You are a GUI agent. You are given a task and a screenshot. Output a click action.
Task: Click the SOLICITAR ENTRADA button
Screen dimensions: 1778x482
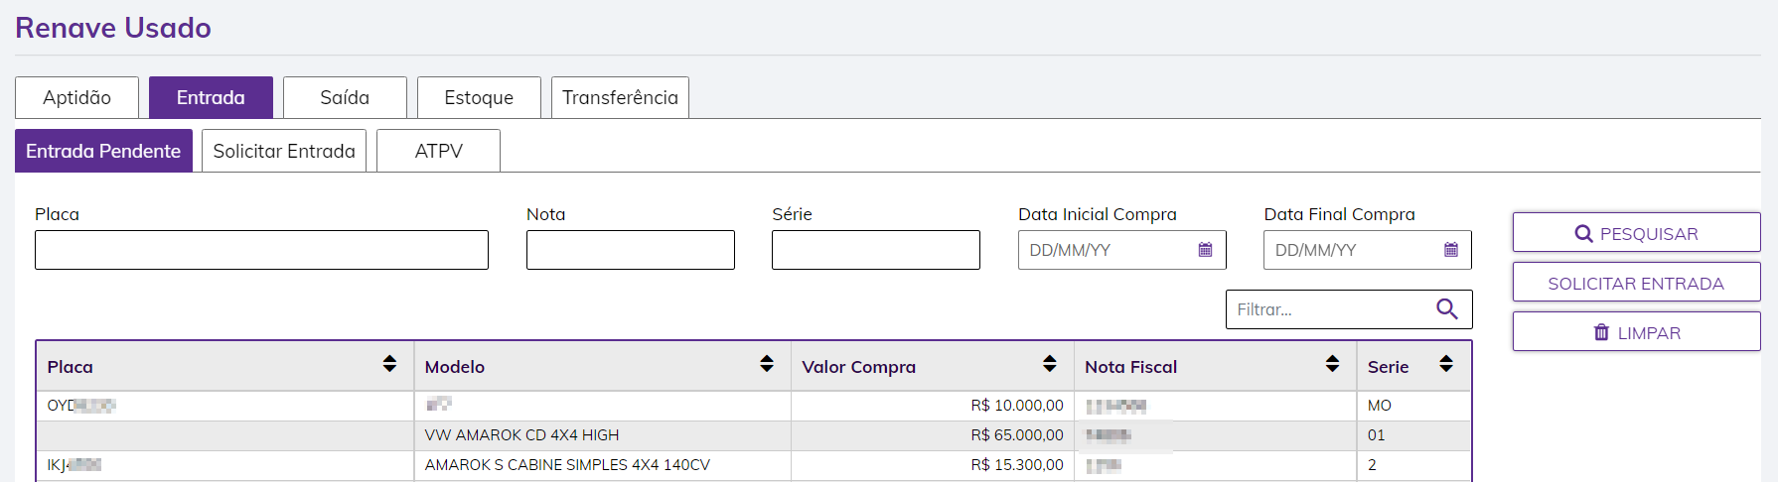coord(1636,283)
